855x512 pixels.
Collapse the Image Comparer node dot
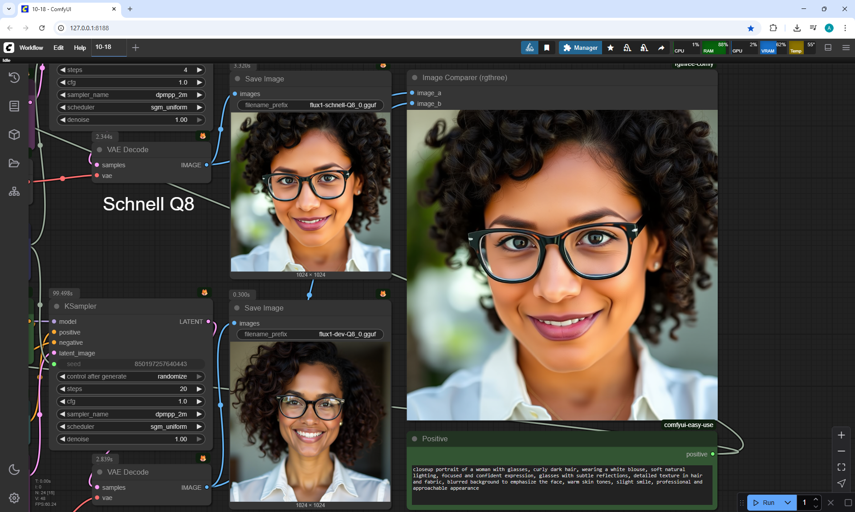(415, 77)
